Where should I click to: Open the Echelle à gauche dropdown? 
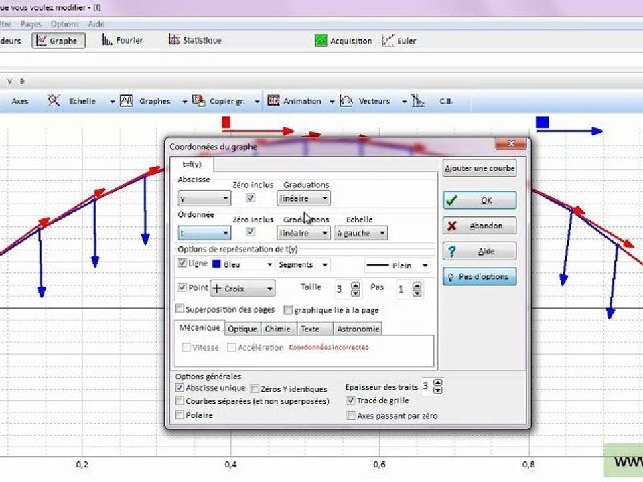tap(361, 233)
